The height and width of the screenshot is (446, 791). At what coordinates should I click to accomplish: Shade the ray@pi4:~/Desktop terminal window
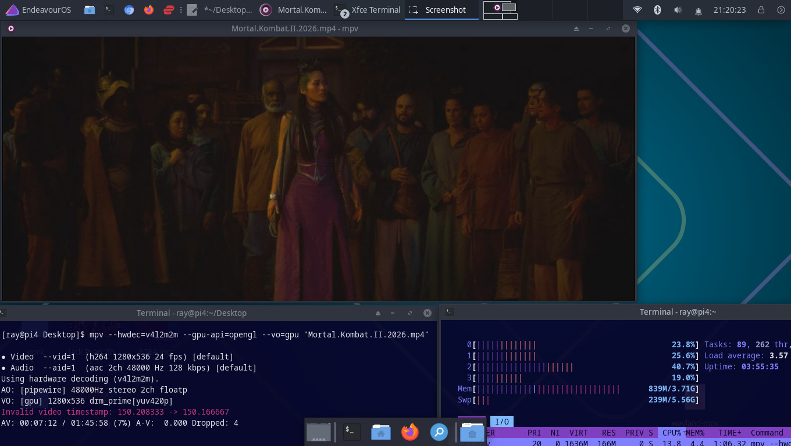pyautogui.click(x=378, y=313)
